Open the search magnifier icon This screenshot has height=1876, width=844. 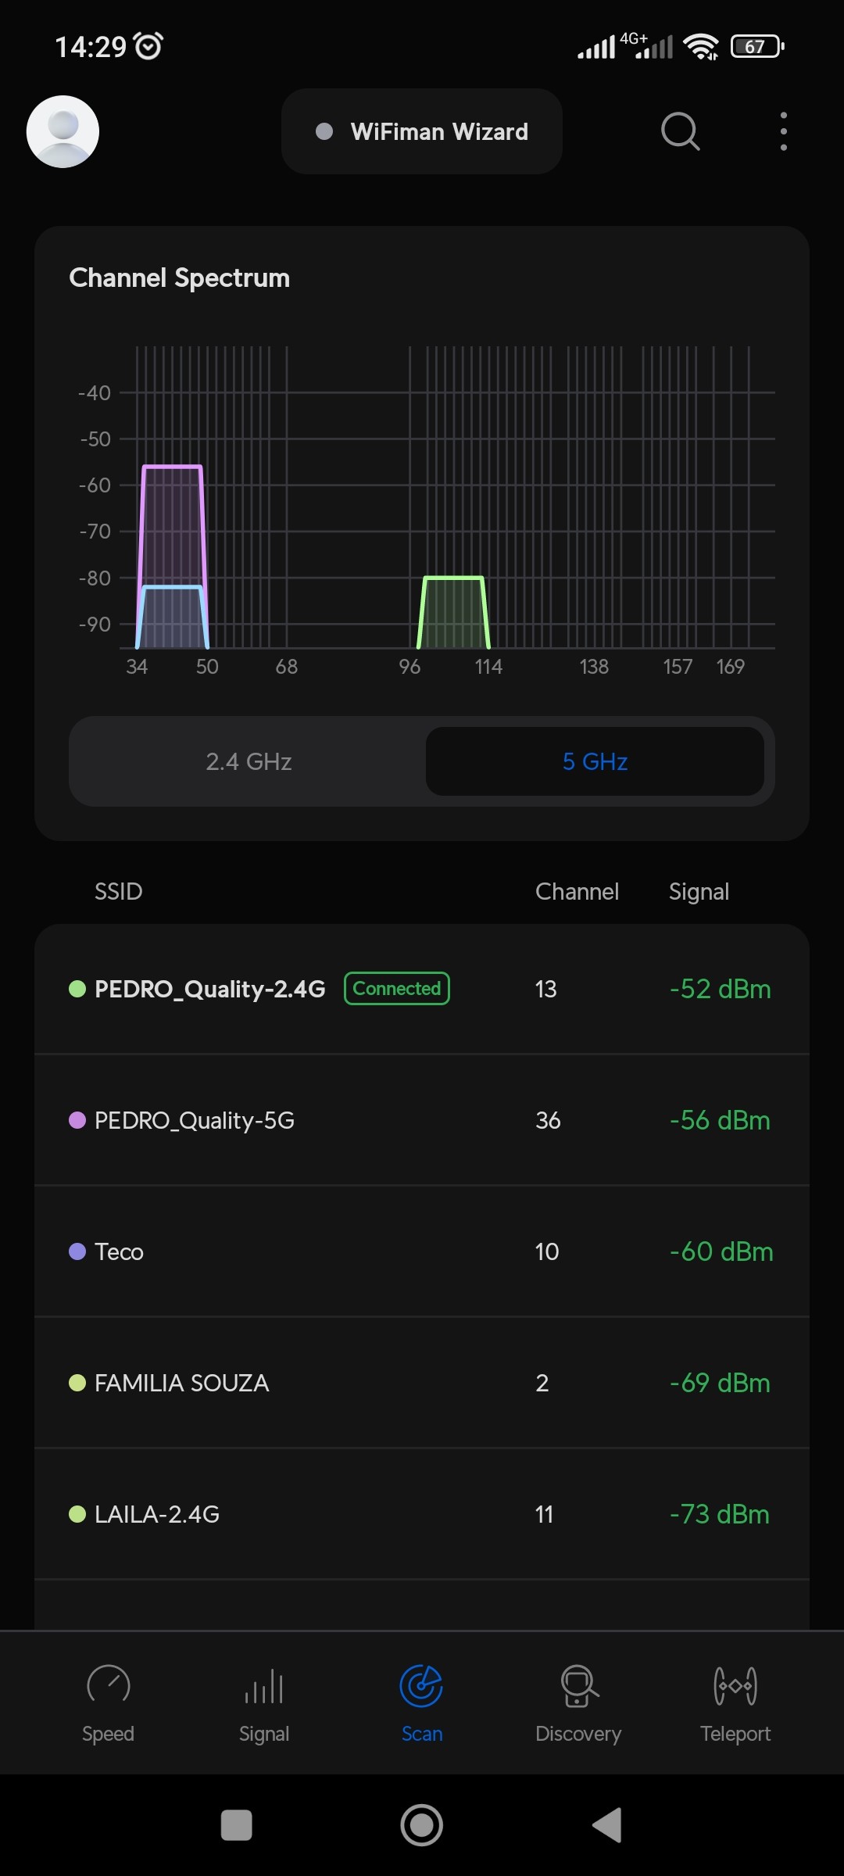[x=680, y=131]
